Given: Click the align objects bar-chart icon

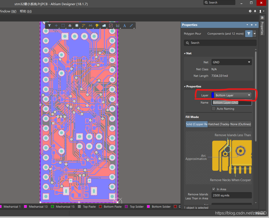Looking at the screenshot, I should point(70,26).
